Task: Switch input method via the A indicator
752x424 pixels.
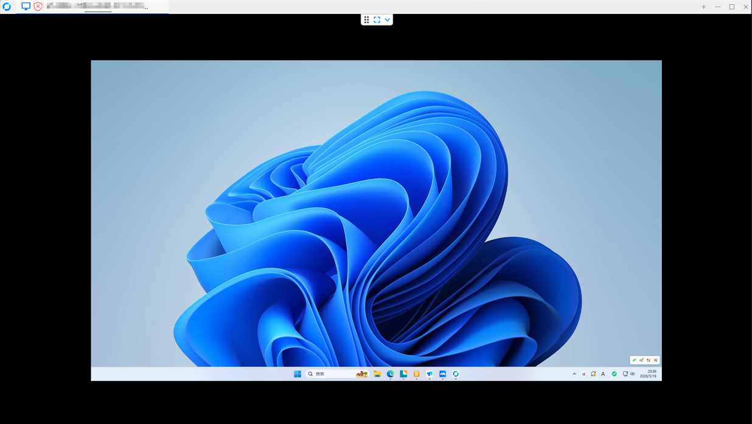Action: [x=603, y=374]
